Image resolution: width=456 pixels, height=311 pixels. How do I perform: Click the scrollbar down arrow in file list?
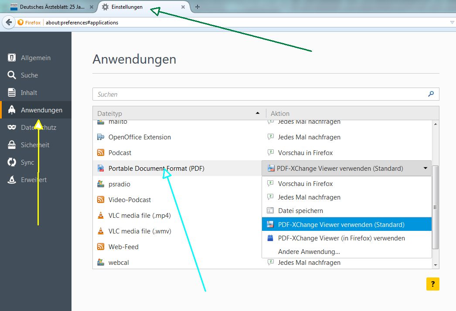point(436,265)
